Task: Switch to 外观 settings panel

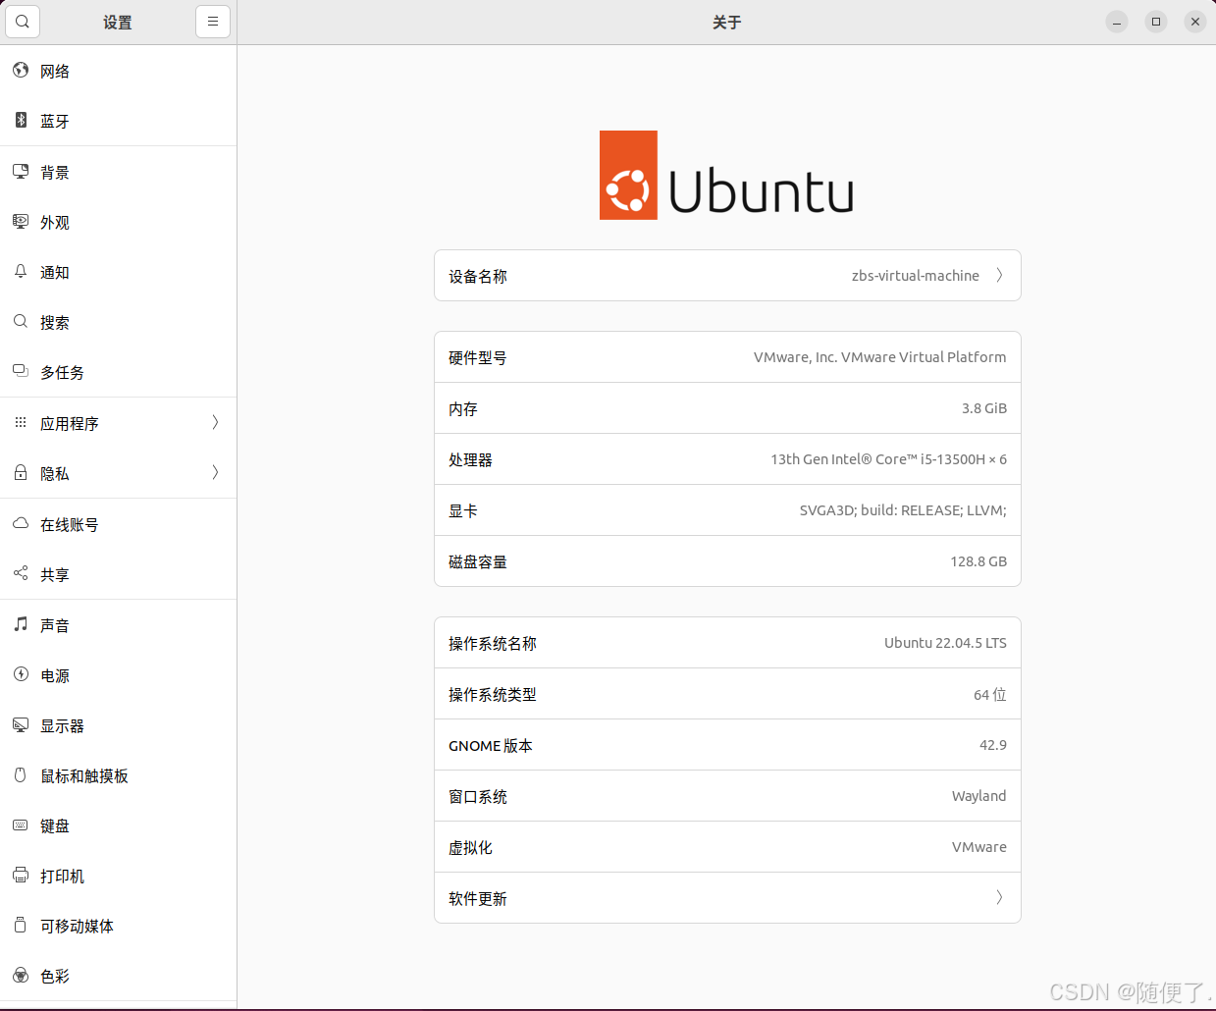Action: [x=118, y=222]
